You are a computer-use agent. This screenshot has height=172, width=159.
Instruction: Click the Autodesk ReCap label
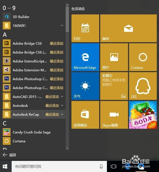pyautogui.click(x=26, y=114)
